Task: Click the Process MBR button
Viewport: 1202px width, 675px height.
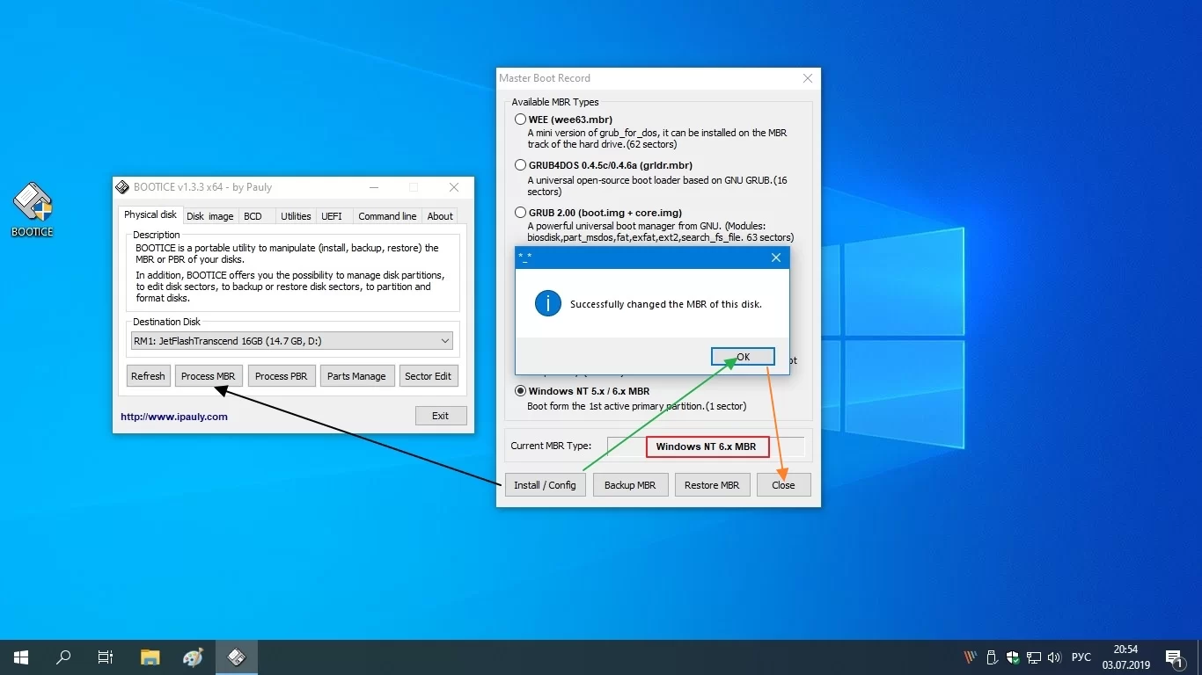Action: [x=209, y=376]
